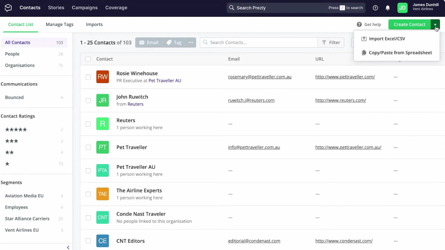Viewport: 445px width, 250px height.
Task: Open the Campaigns menu item
Action: point(85,7)
